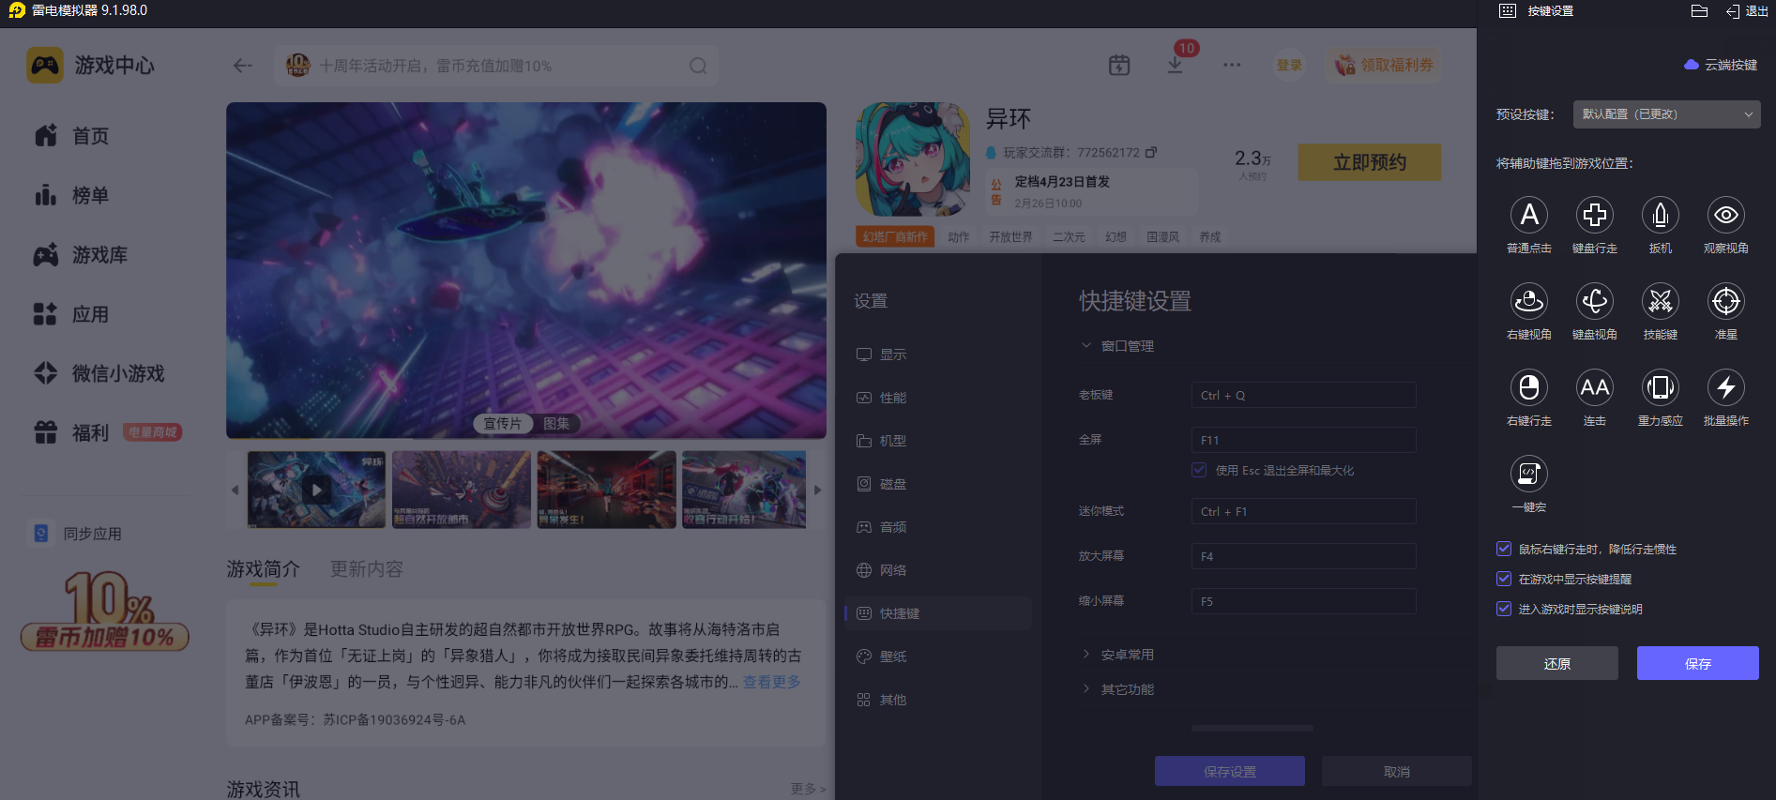Open the 磁盘 settings tab
This screenshot has width=1776, height=800.
938,484
